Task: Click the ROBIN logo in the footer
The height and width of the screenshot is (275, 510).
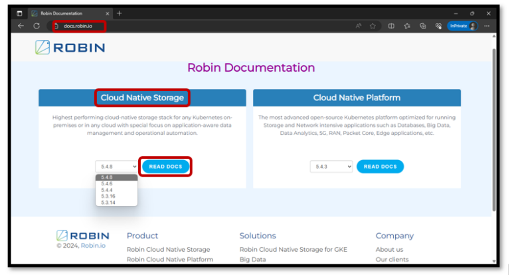Action: [82, 235]
